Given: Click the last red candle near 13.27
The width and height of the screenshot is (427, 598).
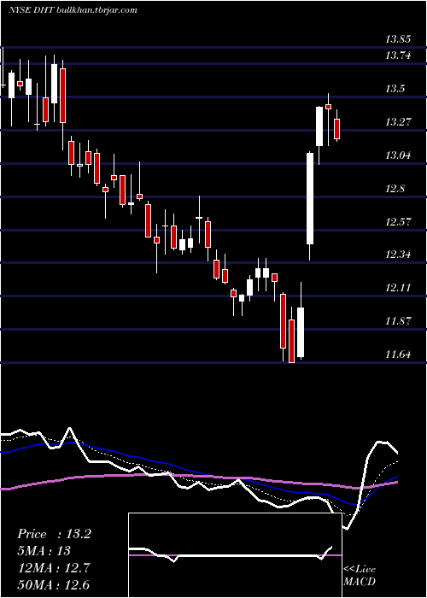Looking at the screenshot, I should click(x=336, y=129).
